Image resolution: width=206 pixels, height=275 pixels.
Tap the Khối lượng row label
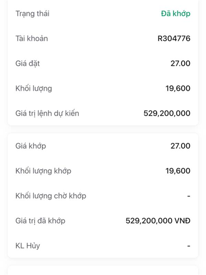(34, 88)
